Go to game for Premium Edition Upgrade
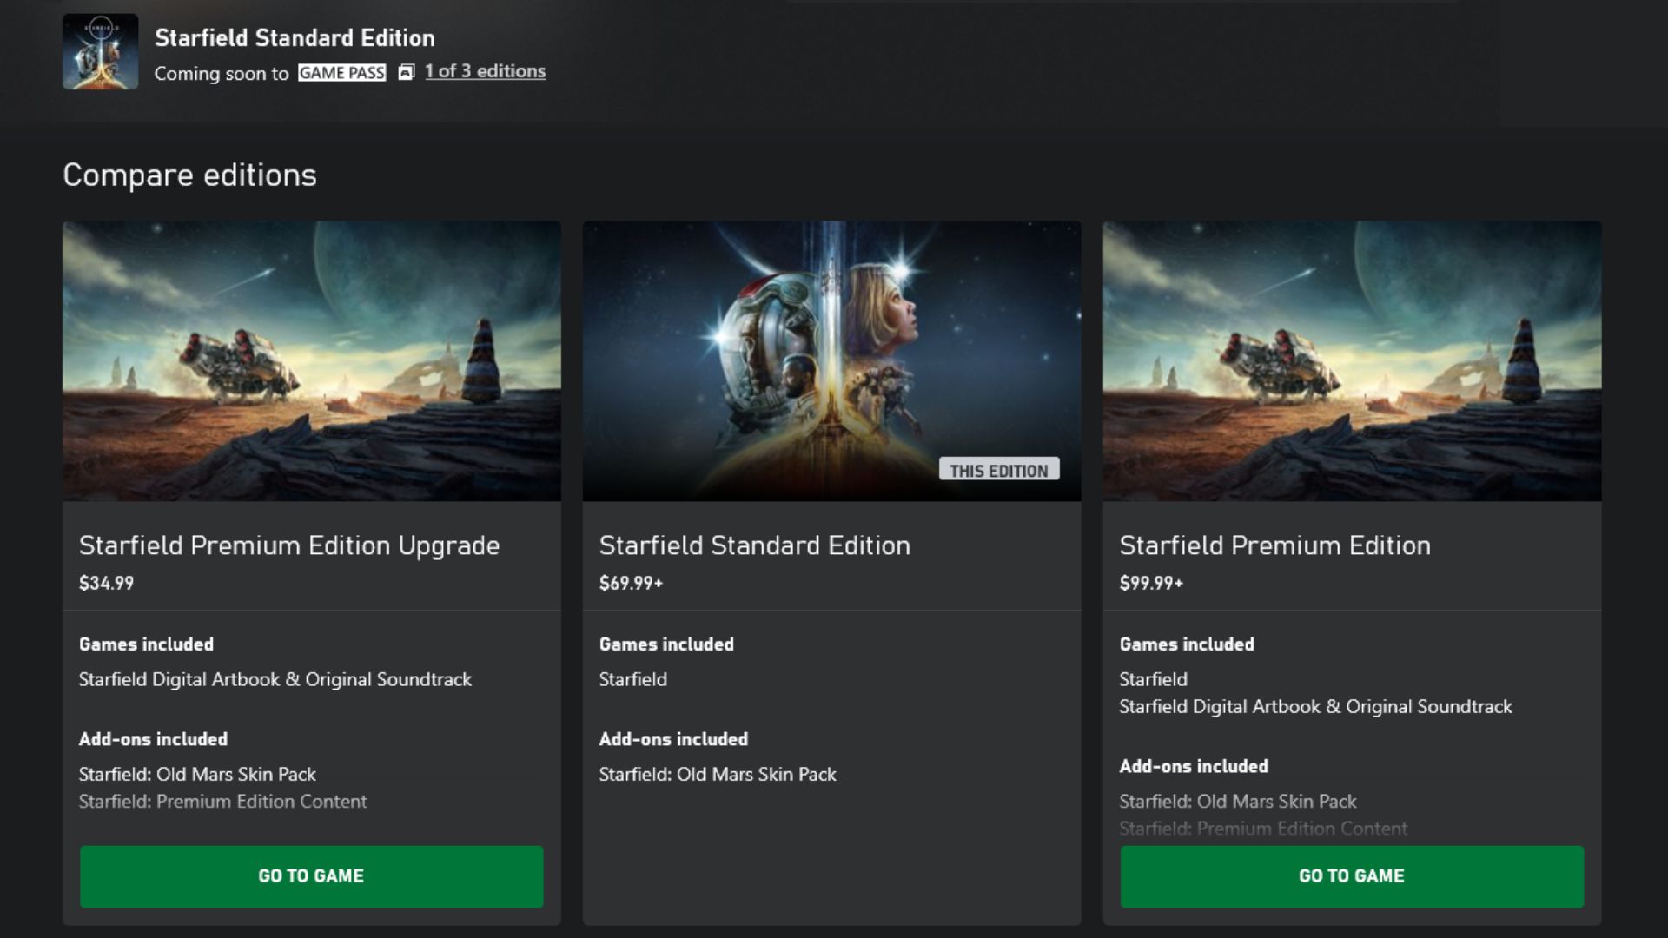Viewport: 1668px width, 938px height. coord(311,876)
